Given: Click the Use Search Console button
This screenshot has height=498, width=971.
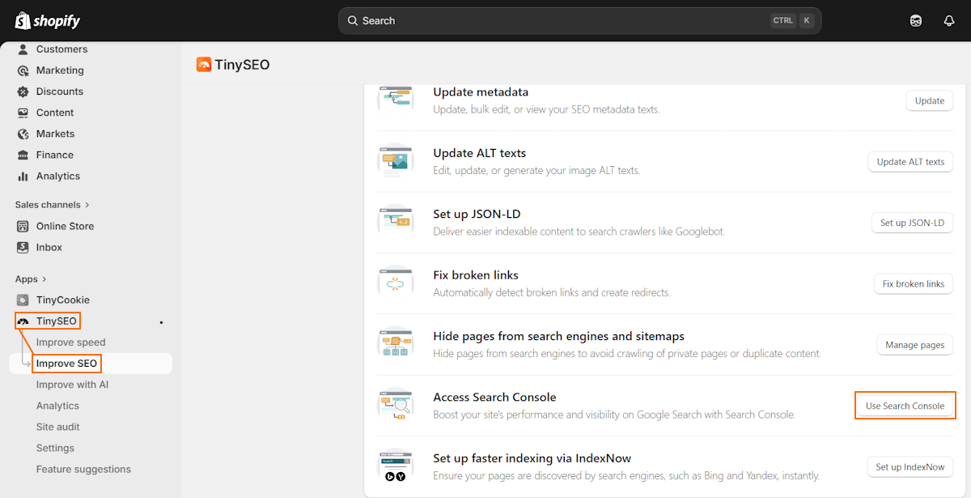Looking at the screenshot, I should tap(905, 405).
